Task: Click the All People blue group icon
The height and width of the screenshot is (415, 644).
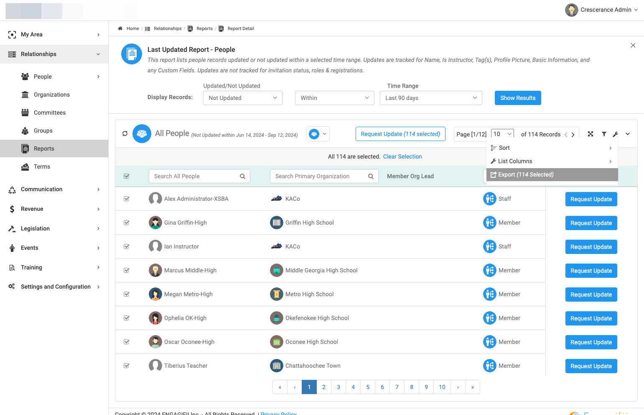Action: (x=142, y=134)
